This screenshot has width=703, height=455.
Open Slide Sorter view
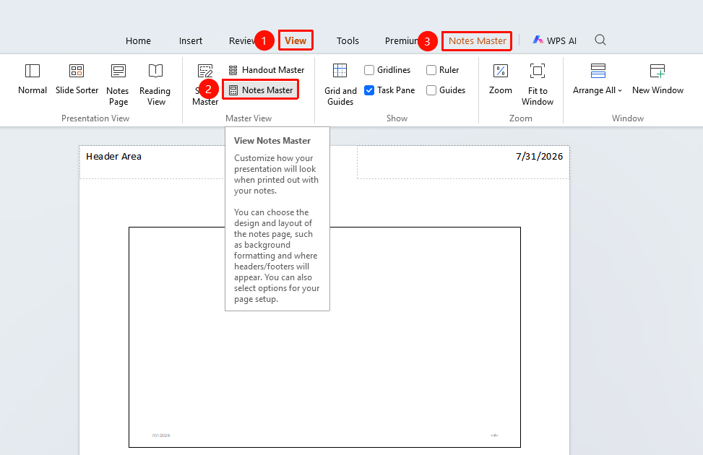pyautogui.click(x=77, y=79)
